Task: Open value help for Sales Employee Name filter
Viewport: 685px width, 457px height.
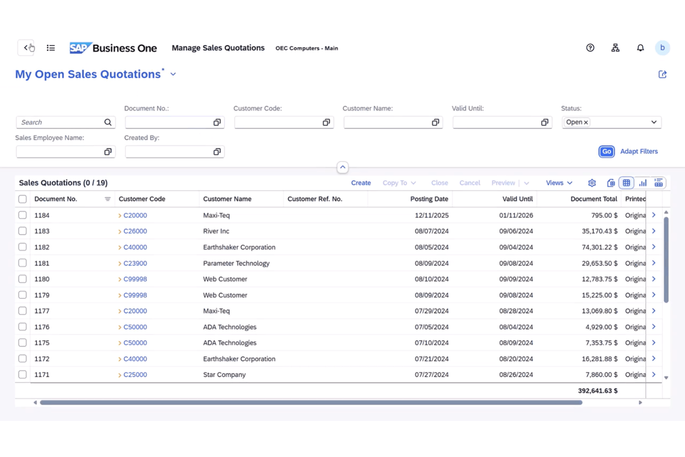Action: click(108, 152)
